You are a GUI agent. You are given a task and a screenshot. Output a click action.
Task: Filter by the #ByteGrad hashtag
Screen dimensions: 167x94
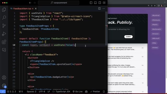[156, 15]
